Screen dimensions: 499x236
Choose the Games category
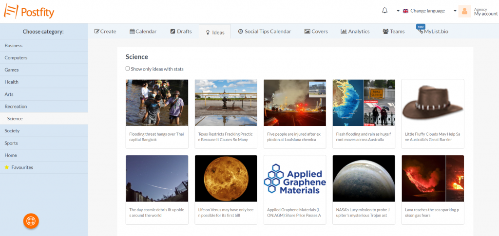[44, 70]
